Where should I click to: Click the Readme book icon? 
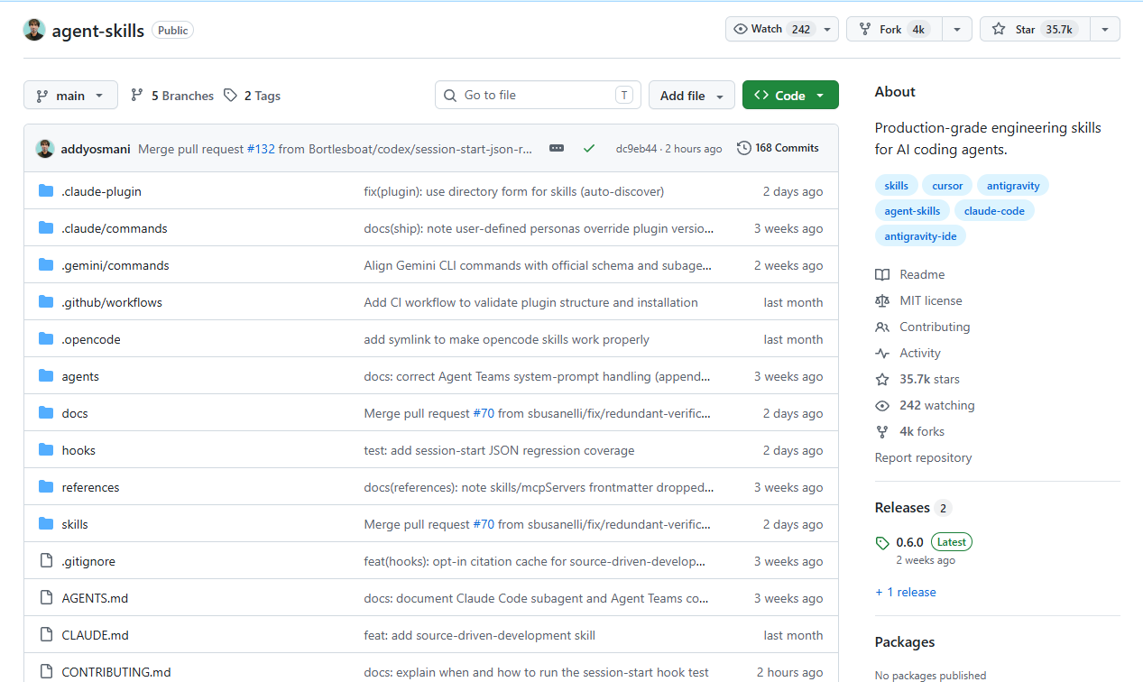click(x=882, y=274)
